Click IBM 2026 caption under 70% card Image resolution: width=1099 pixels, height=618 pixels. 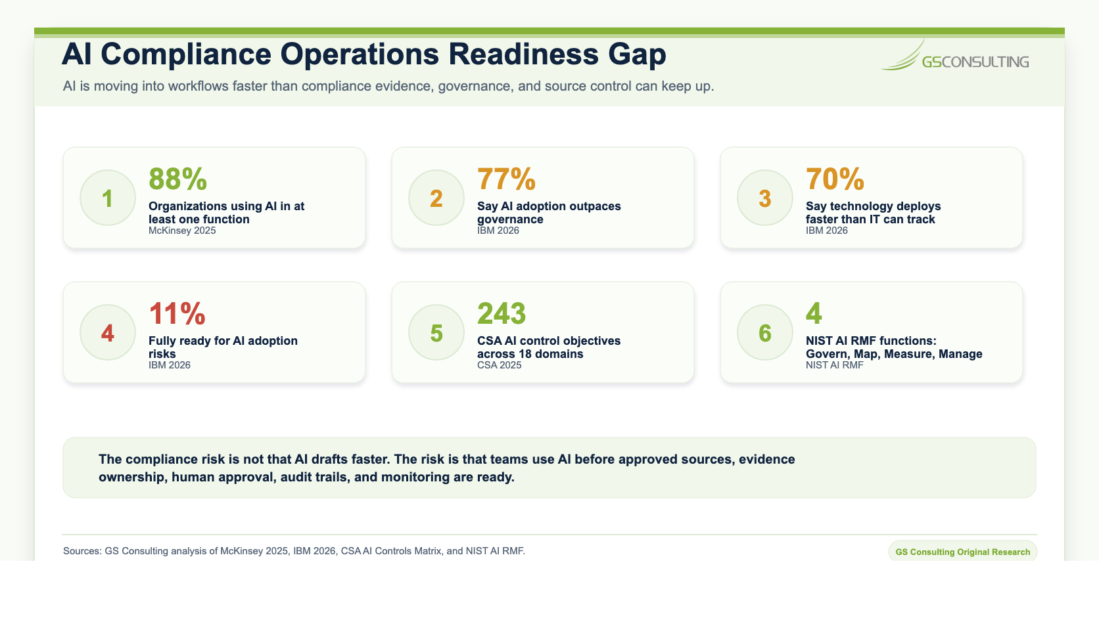827,231
